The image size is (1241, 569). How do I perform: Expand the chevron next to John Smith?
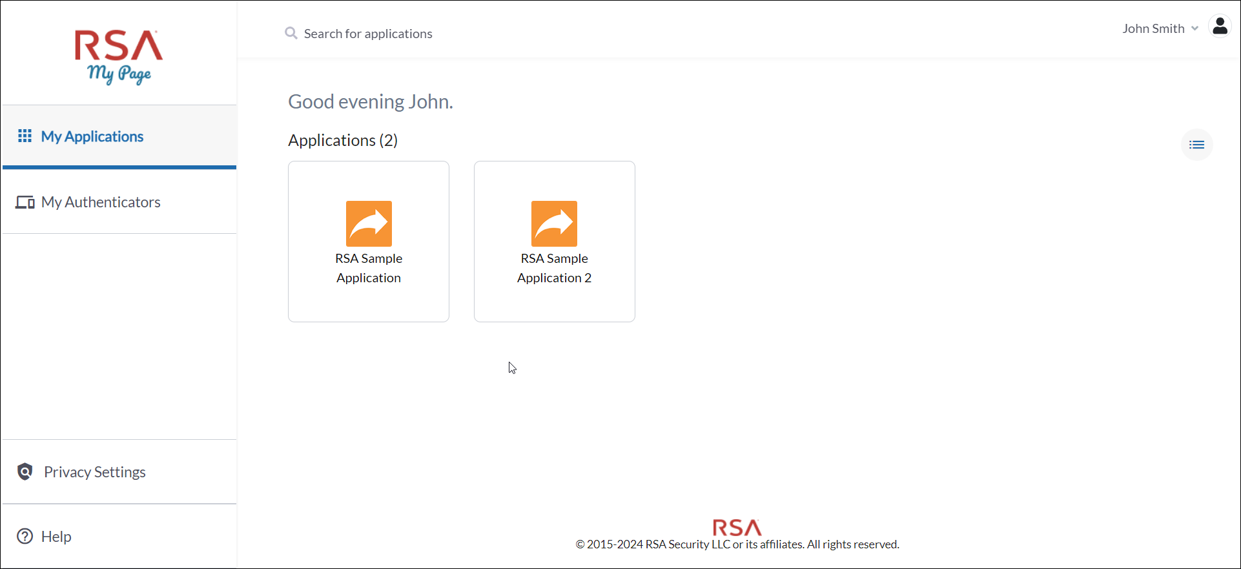pyautogui.click(x=1195, y=28)
